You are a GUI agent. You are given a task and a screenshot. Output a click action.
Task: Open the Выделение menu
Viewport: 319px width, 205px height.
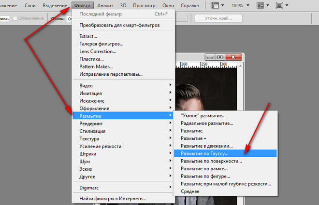pyautogui.click(x=55, y=5)
